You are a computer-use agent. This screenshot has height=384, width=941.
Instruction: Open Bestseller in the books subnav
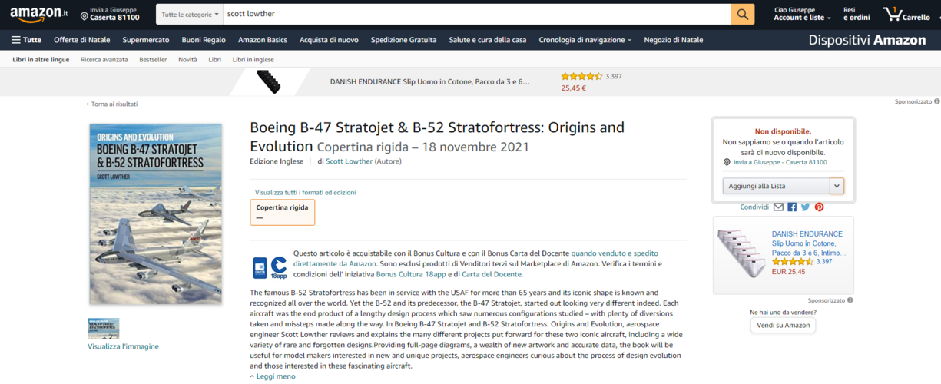153,59
